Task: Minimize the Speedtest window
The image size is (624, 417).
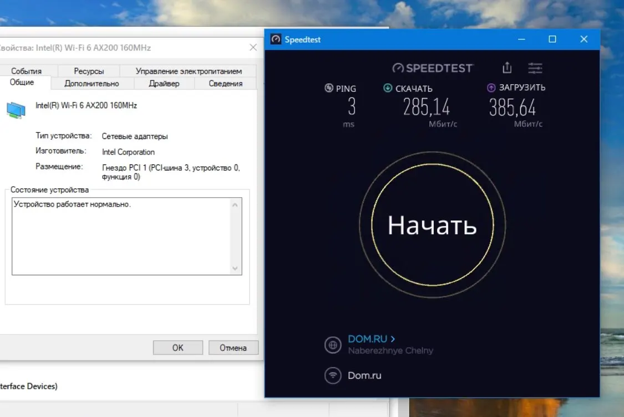Action: [521, 39]
